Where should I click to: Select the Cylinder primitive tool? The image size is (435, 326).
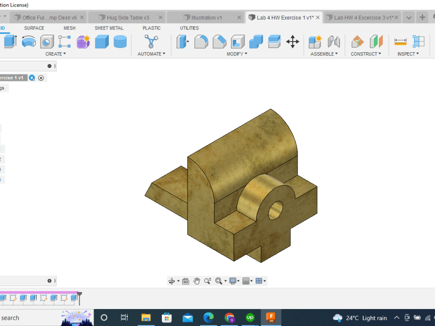[120, 42]
